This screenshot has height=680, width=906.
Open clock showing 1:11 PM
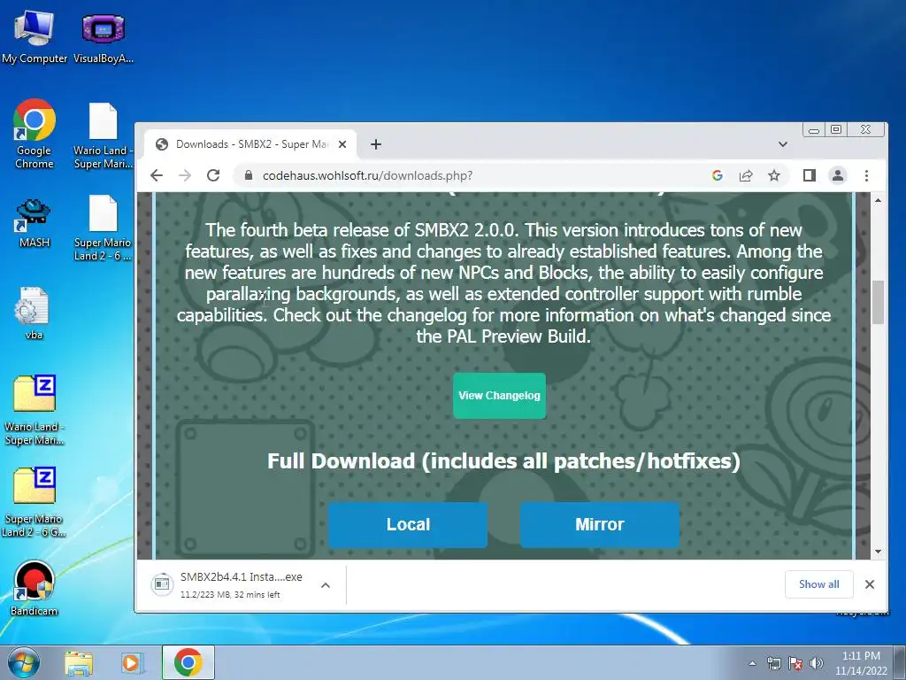pos(861,663)
